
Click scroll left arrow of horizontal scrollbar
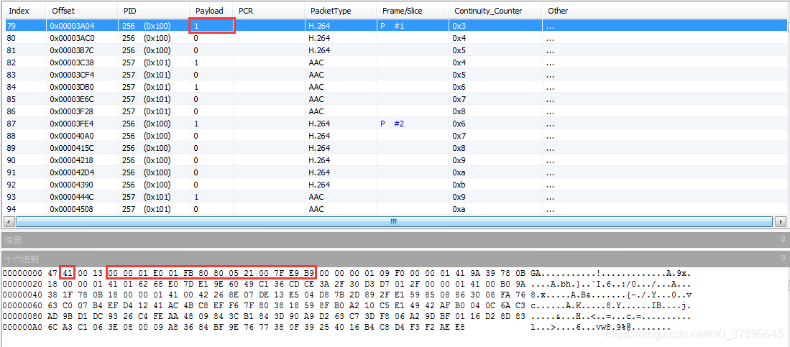[x=9, y=221]
